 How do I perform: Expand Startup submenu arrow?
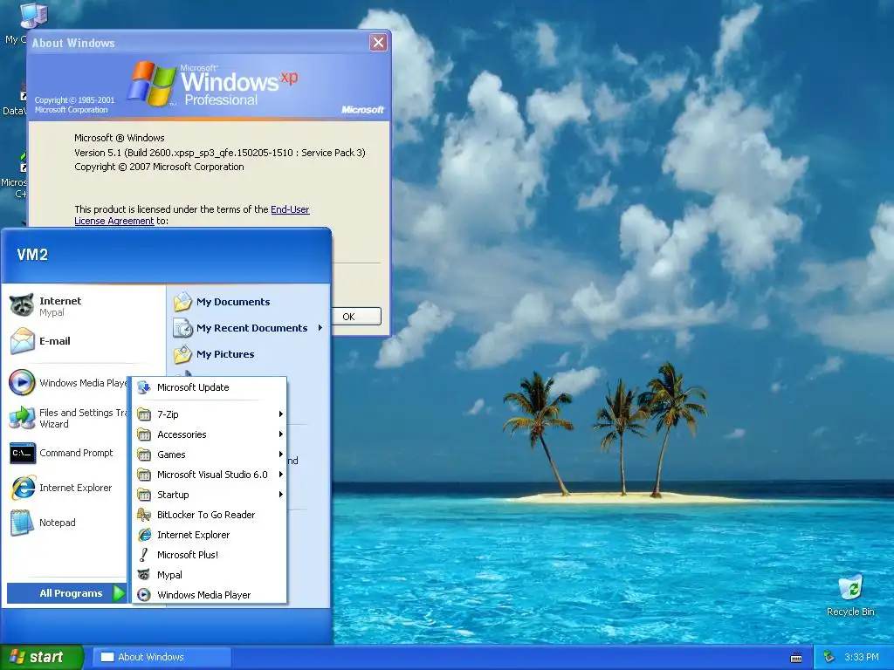pos(280,494)
